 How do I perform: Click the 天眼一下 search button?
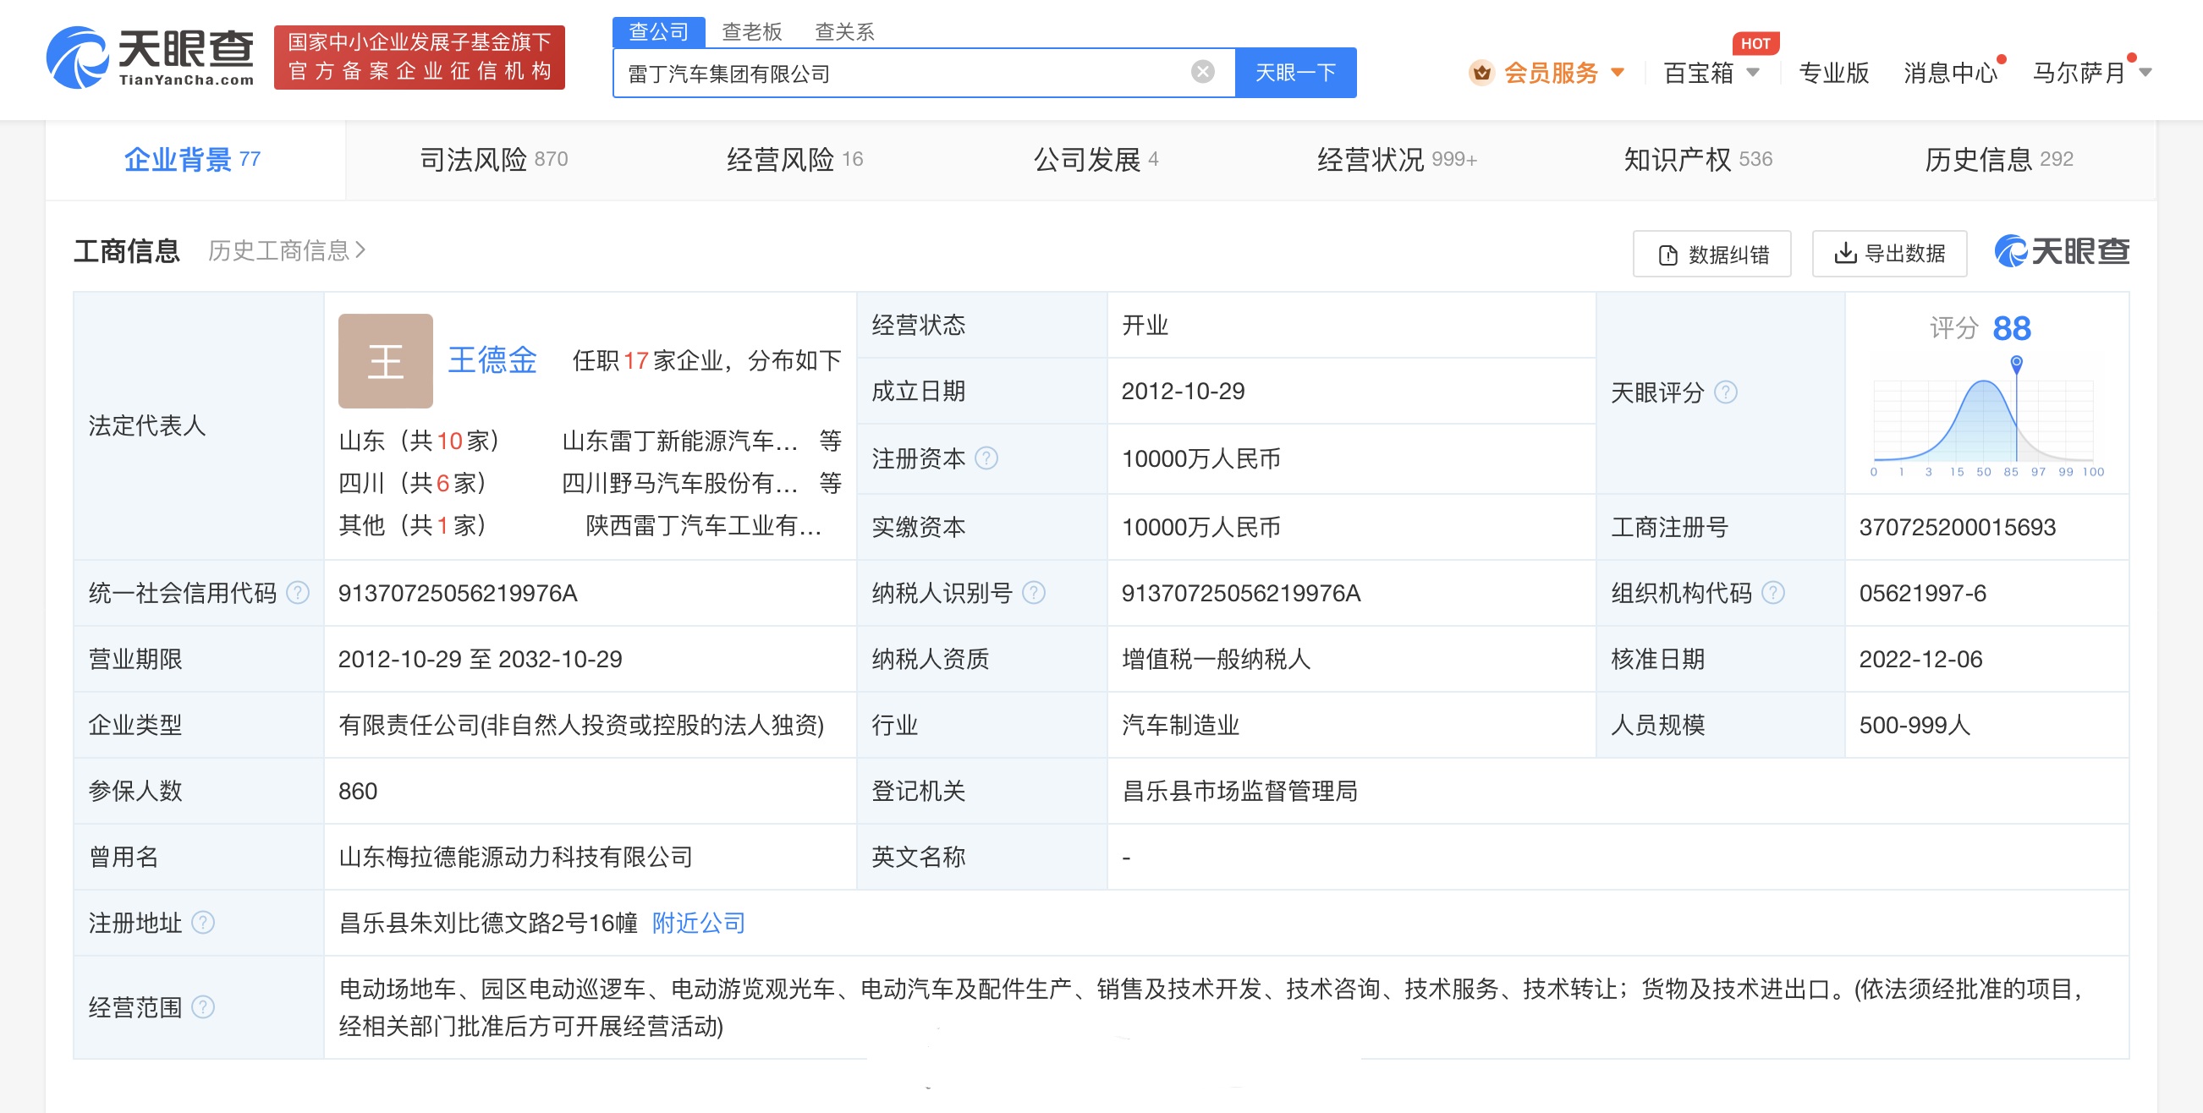1294,73
